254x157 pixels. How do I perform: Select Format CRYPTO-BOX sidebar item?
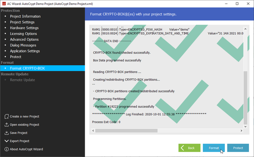(x=42, y=68)
